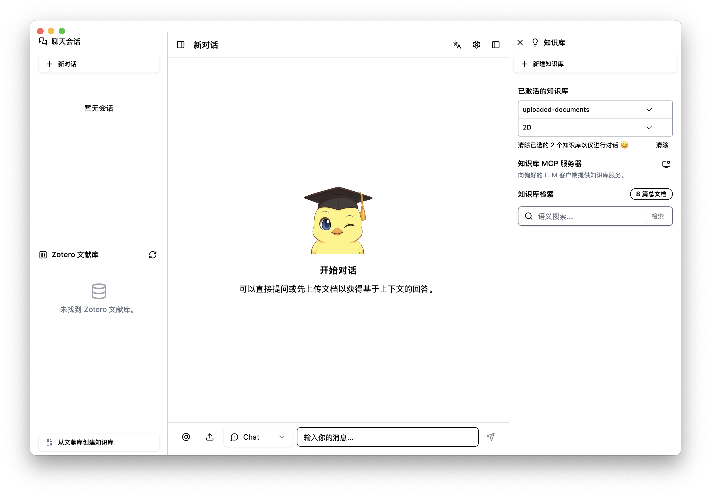The width and height of the screenshot is (711, 495).
Task: Open knowledge base MCP server configuration icon
Action: pos(666,164)
